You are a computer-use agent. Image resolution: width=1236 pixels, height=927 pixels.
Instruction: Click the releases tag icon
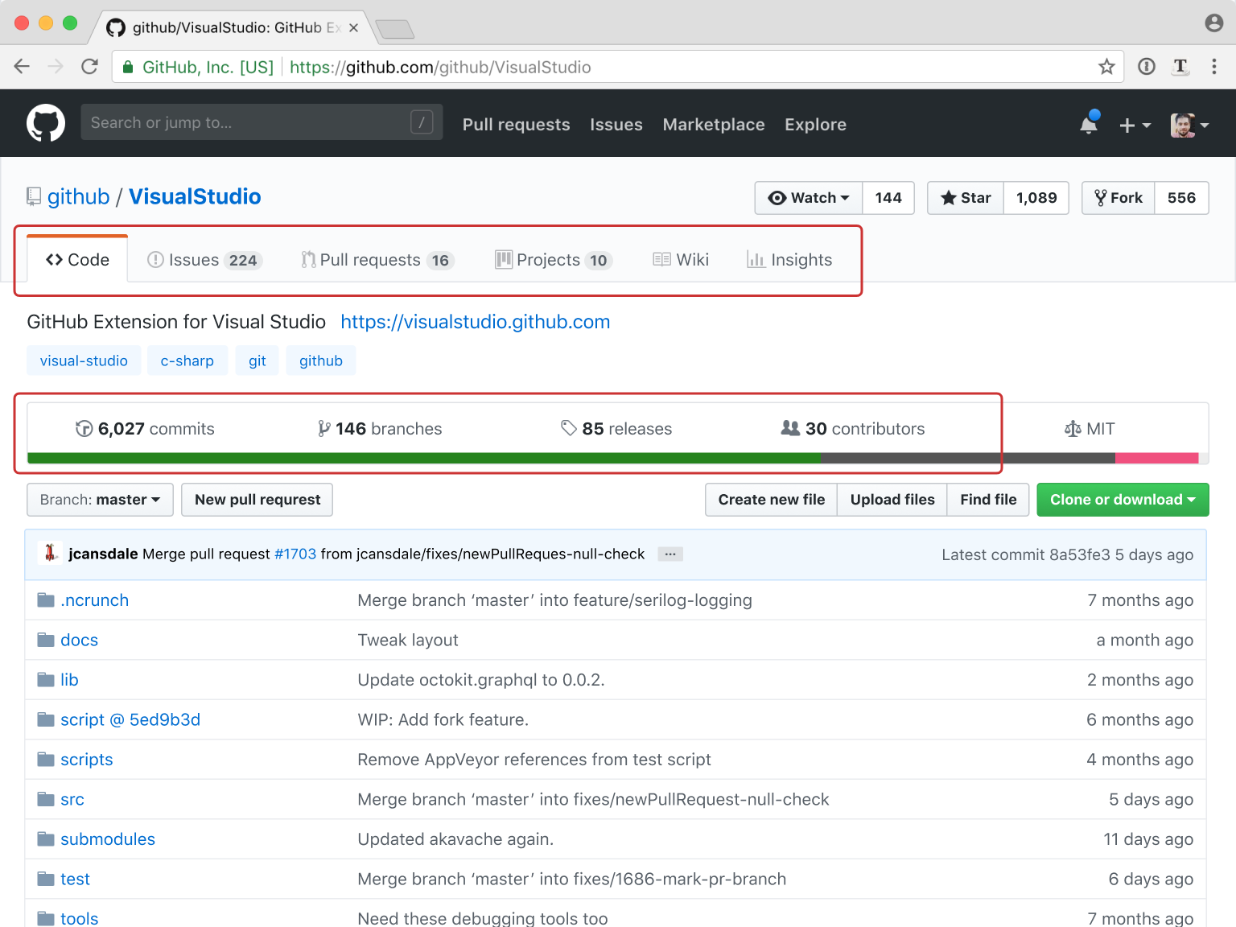(x=569, y=428)
